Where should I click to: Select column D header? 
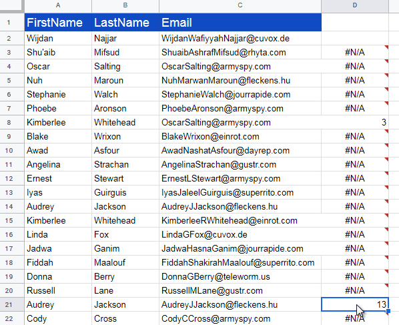click(355, 5)
